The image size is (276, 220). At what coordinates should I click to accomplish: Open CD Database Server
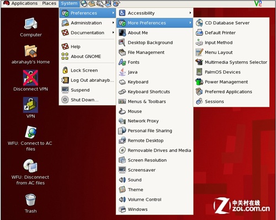[x=231, y=23]
